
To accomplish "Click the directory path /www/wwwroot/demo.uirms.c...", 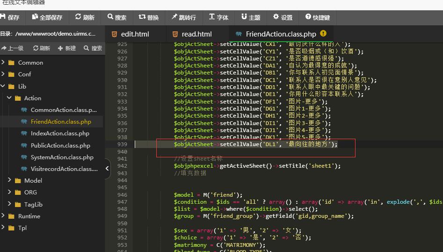I will click(55, 34).
